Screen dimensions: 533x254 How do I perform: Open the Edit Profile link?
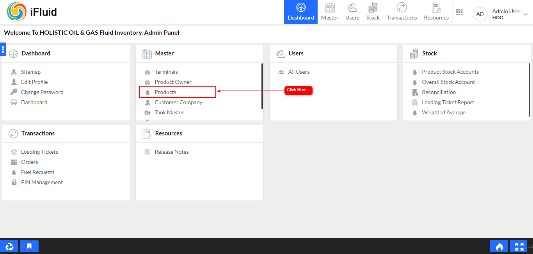pos(34,82)
